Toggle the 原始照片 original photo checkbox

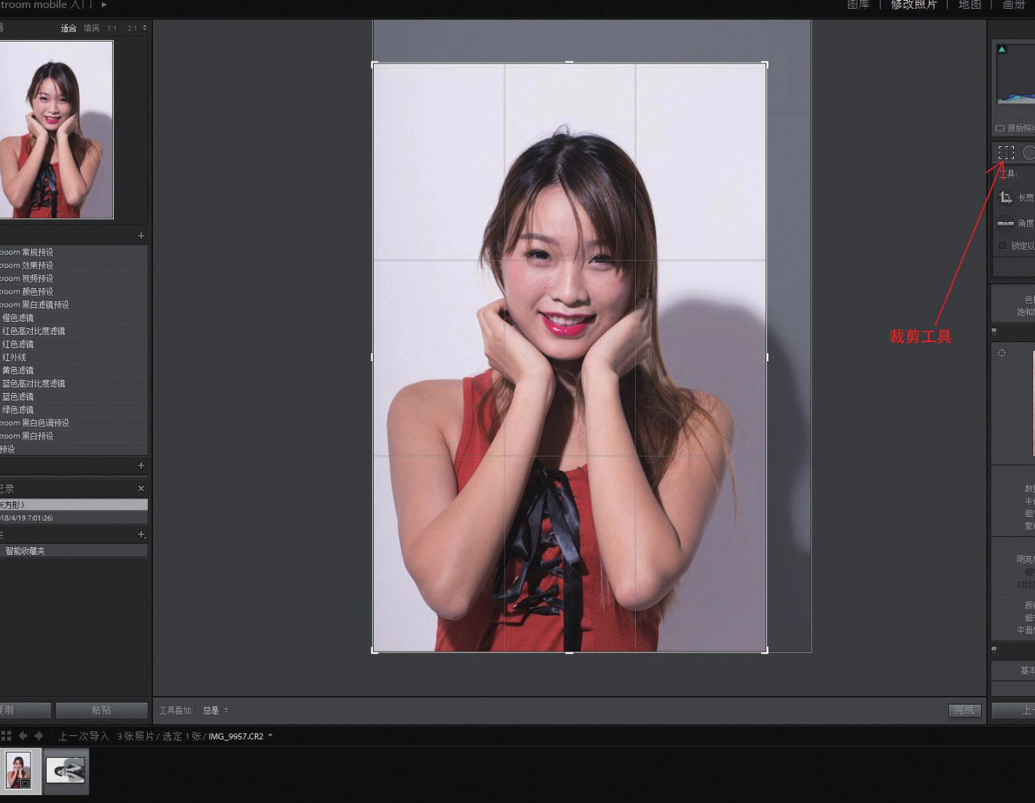click(1000, 128)
